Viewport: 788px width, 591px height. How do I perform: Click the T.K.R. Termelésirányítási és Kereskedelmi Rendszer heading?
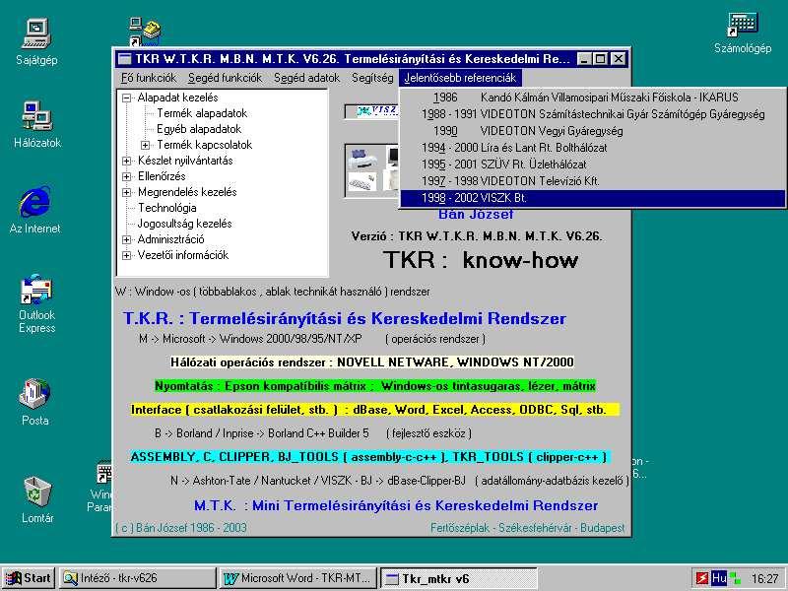[x=344, y=318]
